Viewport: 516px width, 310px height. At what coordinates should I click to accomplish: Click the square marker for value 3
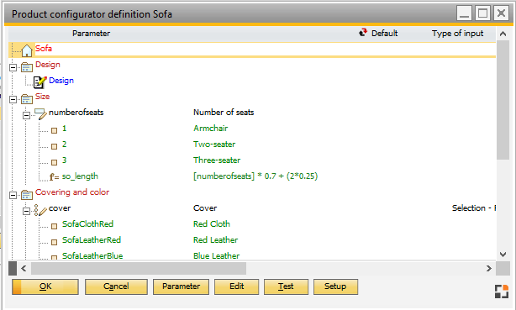[x=55, y=162]
